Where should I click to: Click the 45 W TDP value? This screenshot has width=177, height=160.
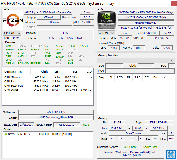(15, 38)
